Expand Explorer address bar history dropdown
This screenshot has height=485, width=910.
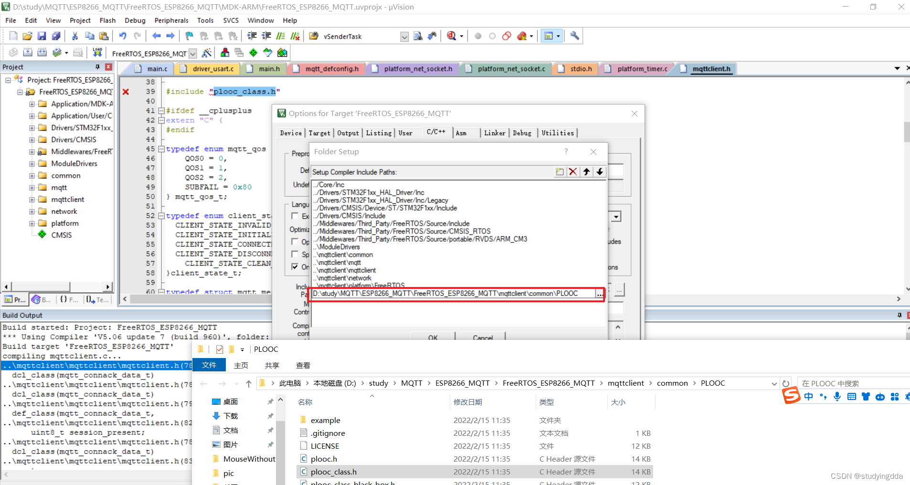(x=774, y=384)
